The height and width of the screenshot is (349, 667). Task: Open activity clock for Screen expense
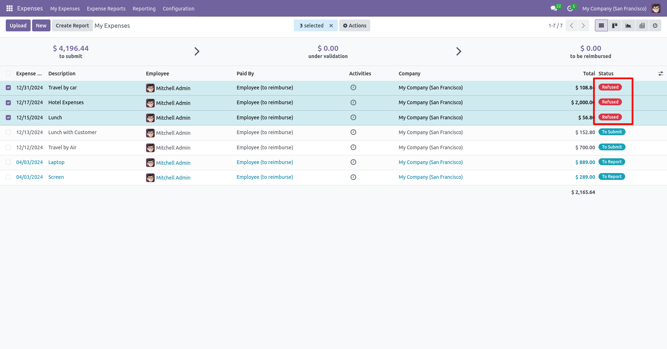coord(353,177)
